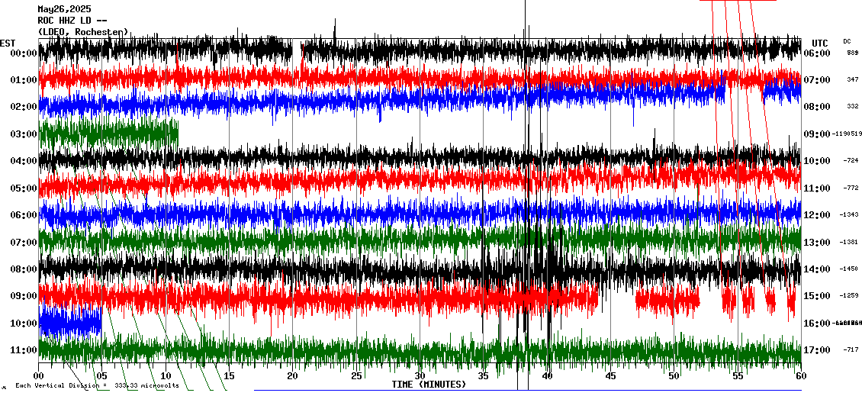
Task: Click the TIME (MINUTES) axis title
Action: pyautogui.click(x=429, y=385)
